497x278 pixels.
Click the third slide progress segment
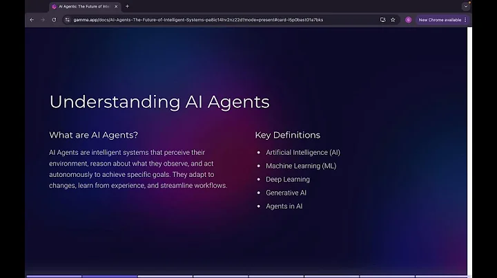tap(165, 277)
